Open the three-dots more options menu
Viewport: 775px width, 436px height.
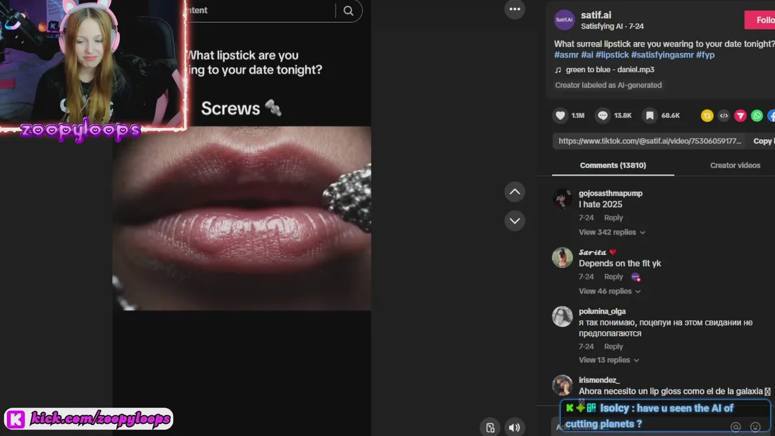coord(515,9)
